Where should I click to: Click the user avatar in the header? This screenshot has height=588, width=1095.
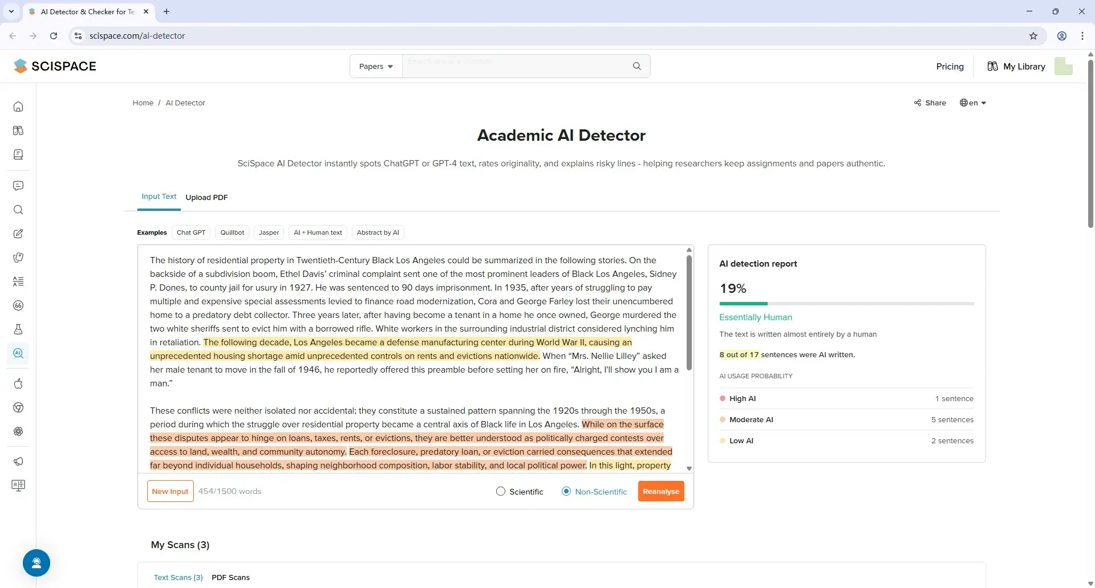coord(1064,66)
